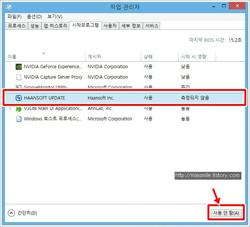
Task: Click 높음 impact in Windows 호스트 프로세스 row
Action: click(x=185, y=119)
